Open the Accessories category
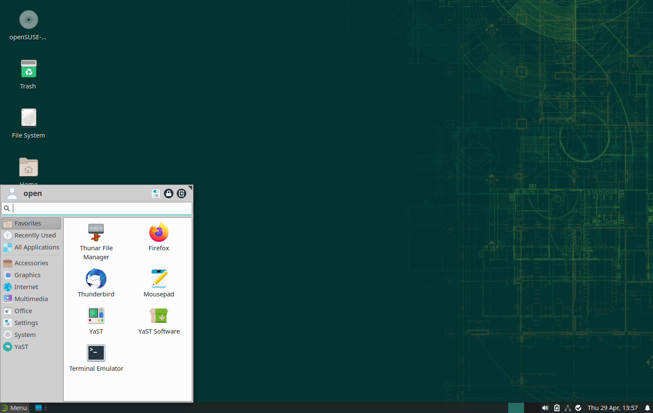The width and height of the screenshot is (653, 413). point(31,263)
